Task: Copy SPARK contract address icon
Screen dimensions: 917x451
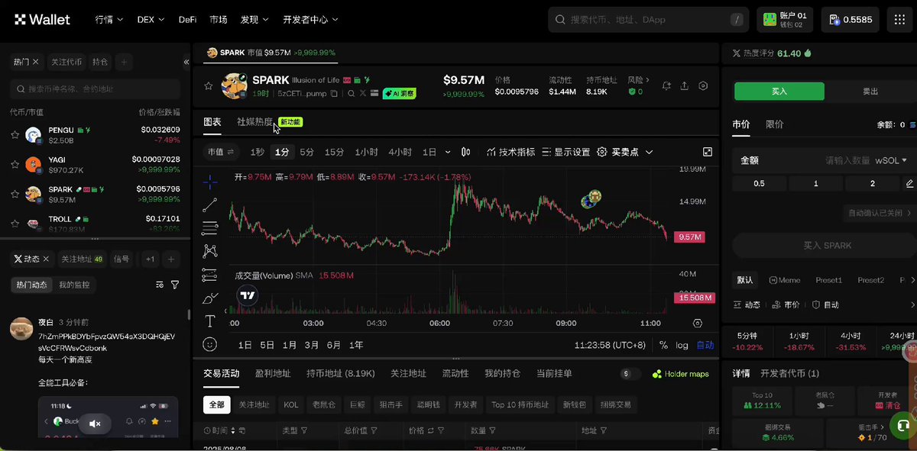Action: (335, 93)
